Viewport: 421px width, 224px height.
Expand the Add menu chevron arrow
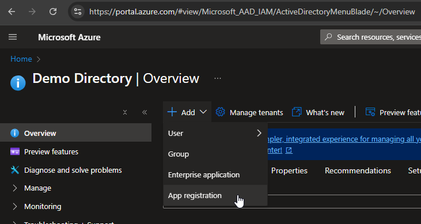203,112
